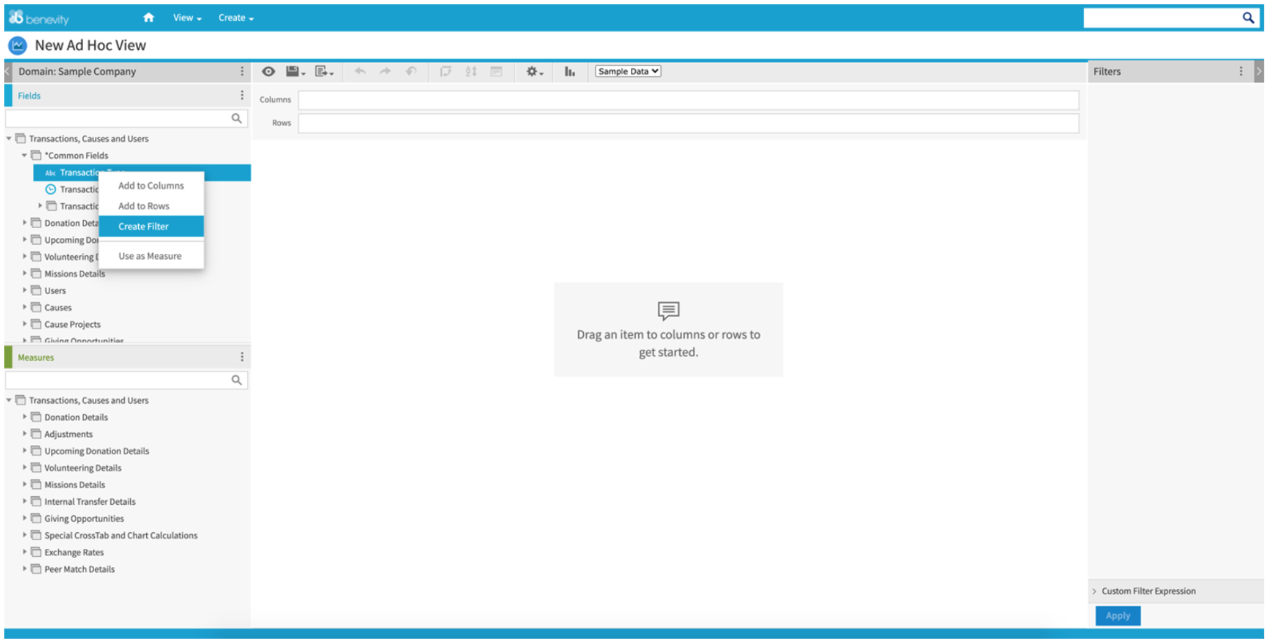Click the Ad Hoc View chart icon
The image size is (1268, 643).
(17, 45)
